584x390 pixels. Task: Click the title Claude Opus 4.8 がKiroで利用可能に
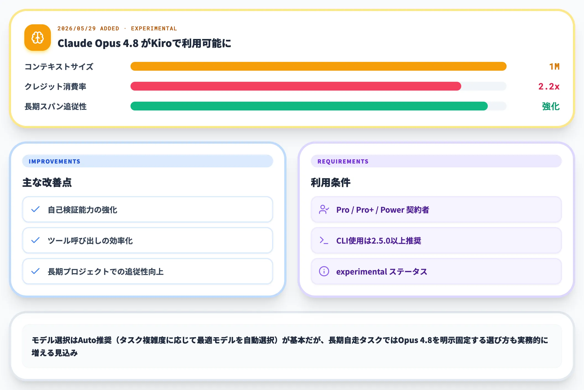point(144,43)
